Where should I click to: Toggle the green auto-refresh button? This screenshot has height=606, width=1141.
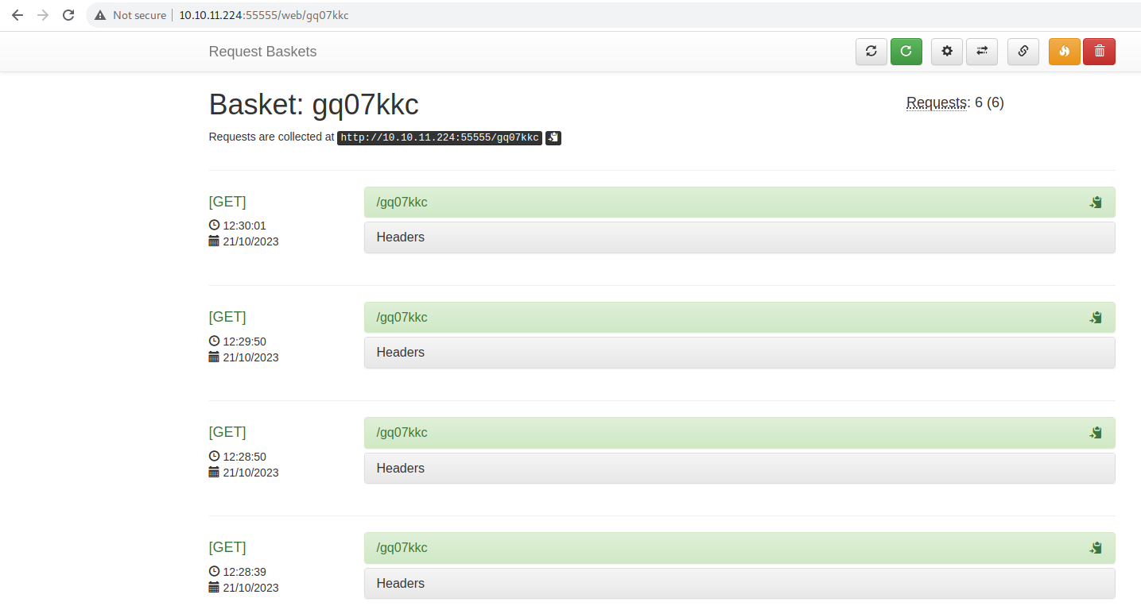click(906, 52)
